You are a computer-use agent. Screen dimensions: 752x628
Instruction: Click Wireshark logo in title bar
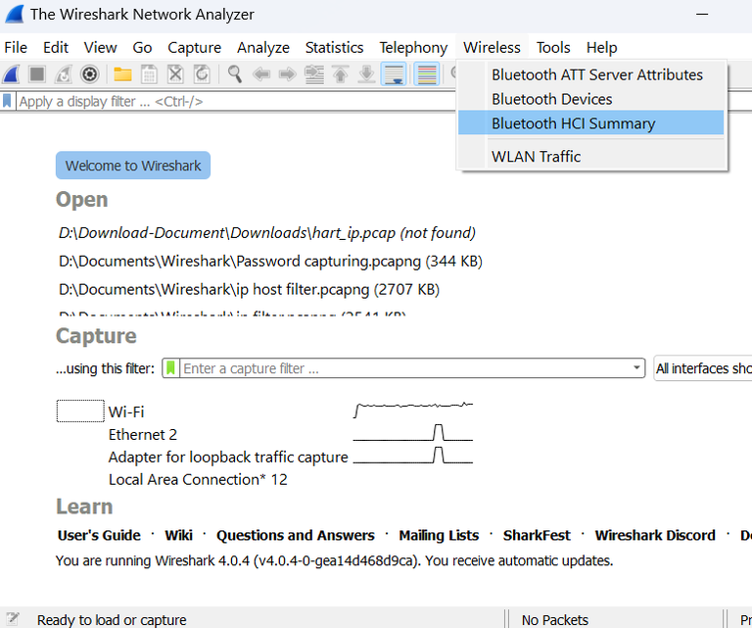[14, 14]
